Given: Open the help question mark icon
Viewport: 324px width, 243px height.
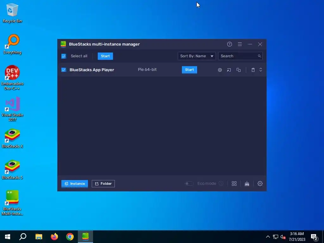Looking at the screenshot, I should 229,44.
